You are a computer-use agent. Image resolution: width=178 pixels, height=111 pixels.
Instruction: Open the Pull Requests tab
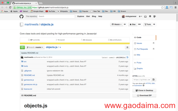click(142, 49)
